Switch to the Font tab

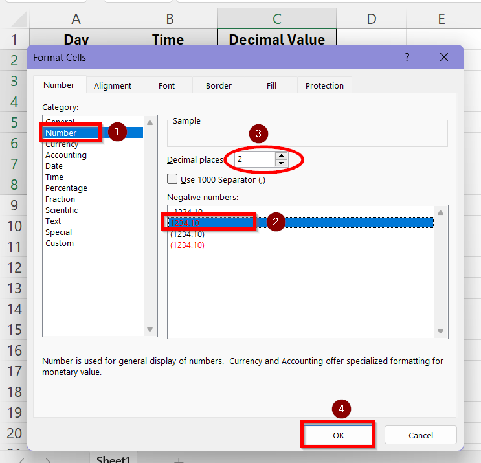click(x=166, y=85)
